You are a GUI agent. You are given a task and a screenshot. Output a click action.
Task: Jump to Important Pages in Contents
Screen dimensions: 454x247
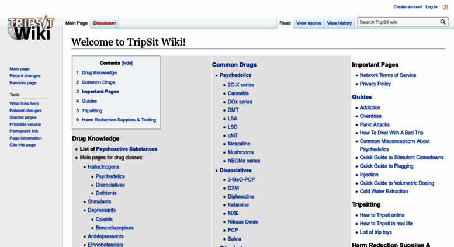click(100, 92)
